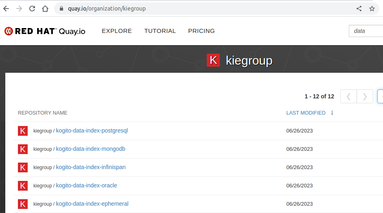Click the 06/26/2023 date for ephemeral row
Viewport: 383px width, 213px height.
point(300,204)
